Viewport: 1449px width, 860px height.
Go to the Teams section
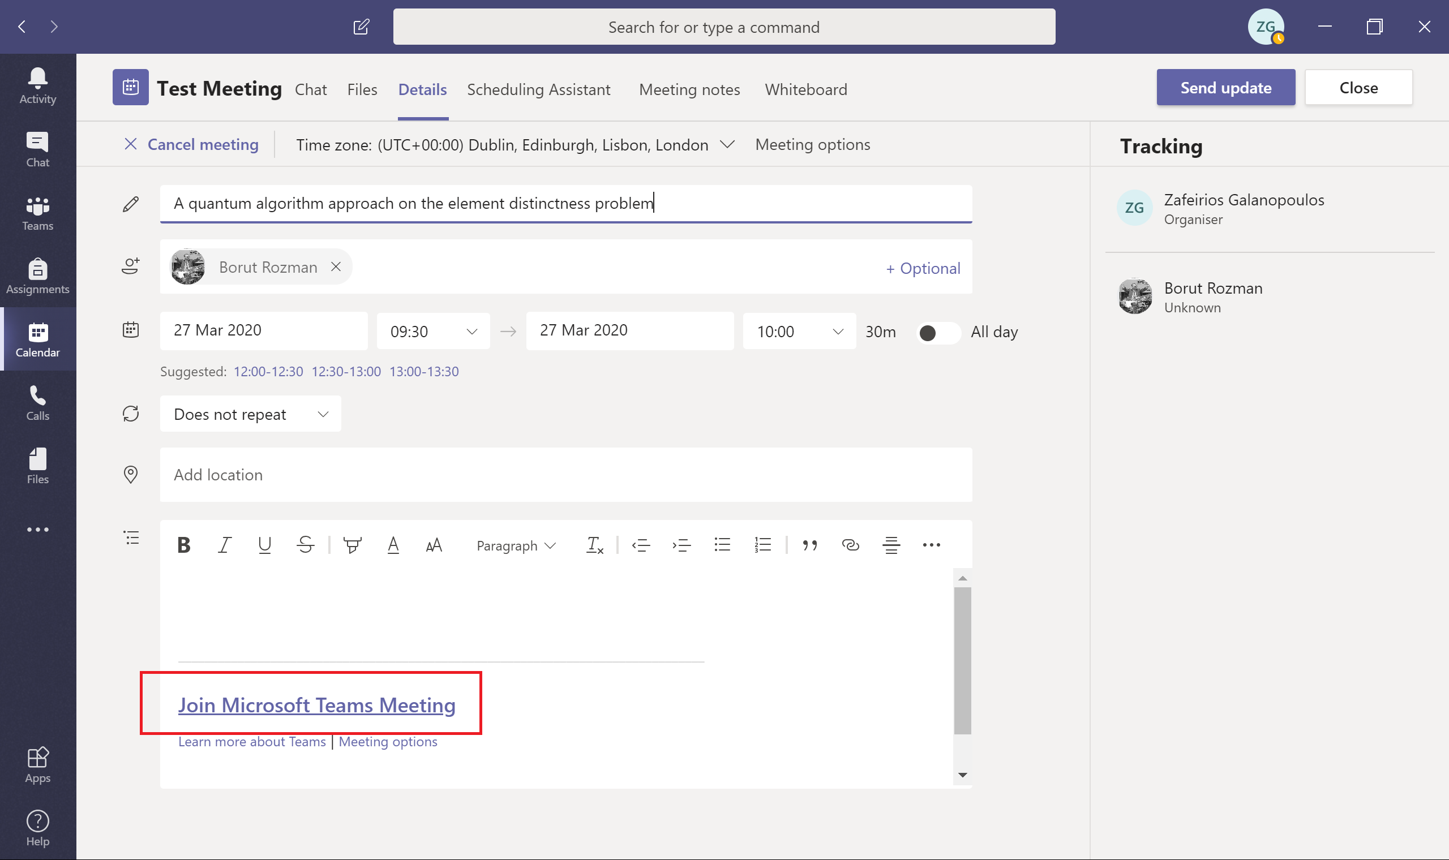click(38, 213)
